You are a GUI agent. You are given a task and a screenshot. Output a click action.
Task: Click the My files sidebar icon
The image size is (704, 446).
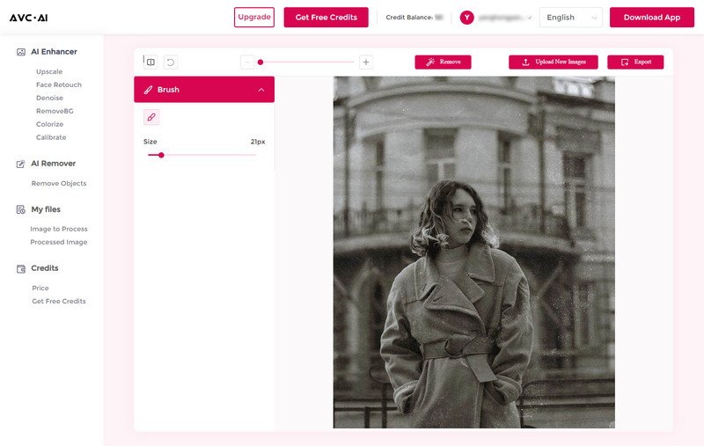[x=20, y=209]
